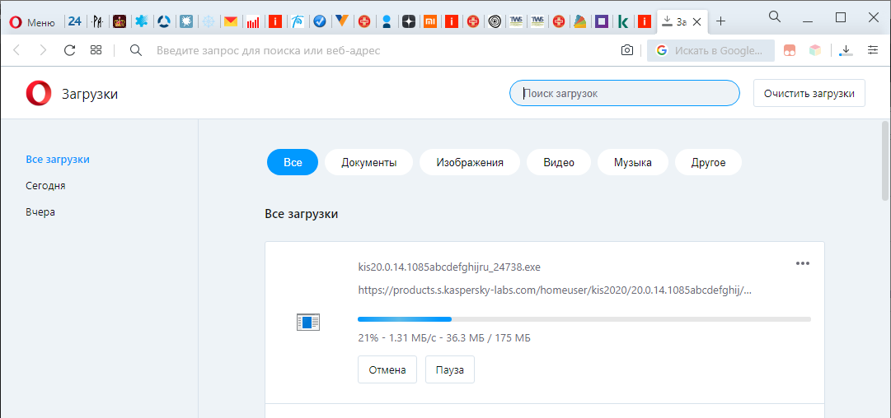Screen dimensions: 891x418
Task: Click the page vertical scrollbar thumb
Action: coord(884,160)
